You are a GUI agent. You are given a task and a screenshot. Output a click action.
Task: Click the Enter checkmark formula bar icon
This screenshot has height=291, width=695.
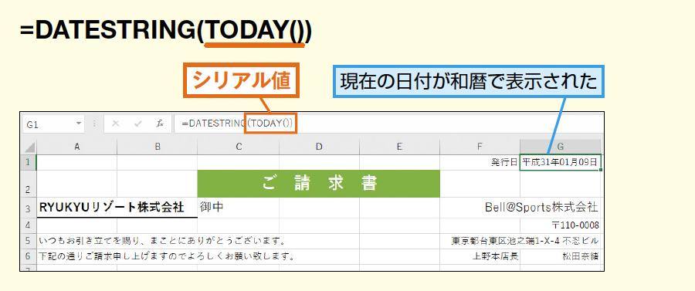pyautogui.click(x=138, y=124)
